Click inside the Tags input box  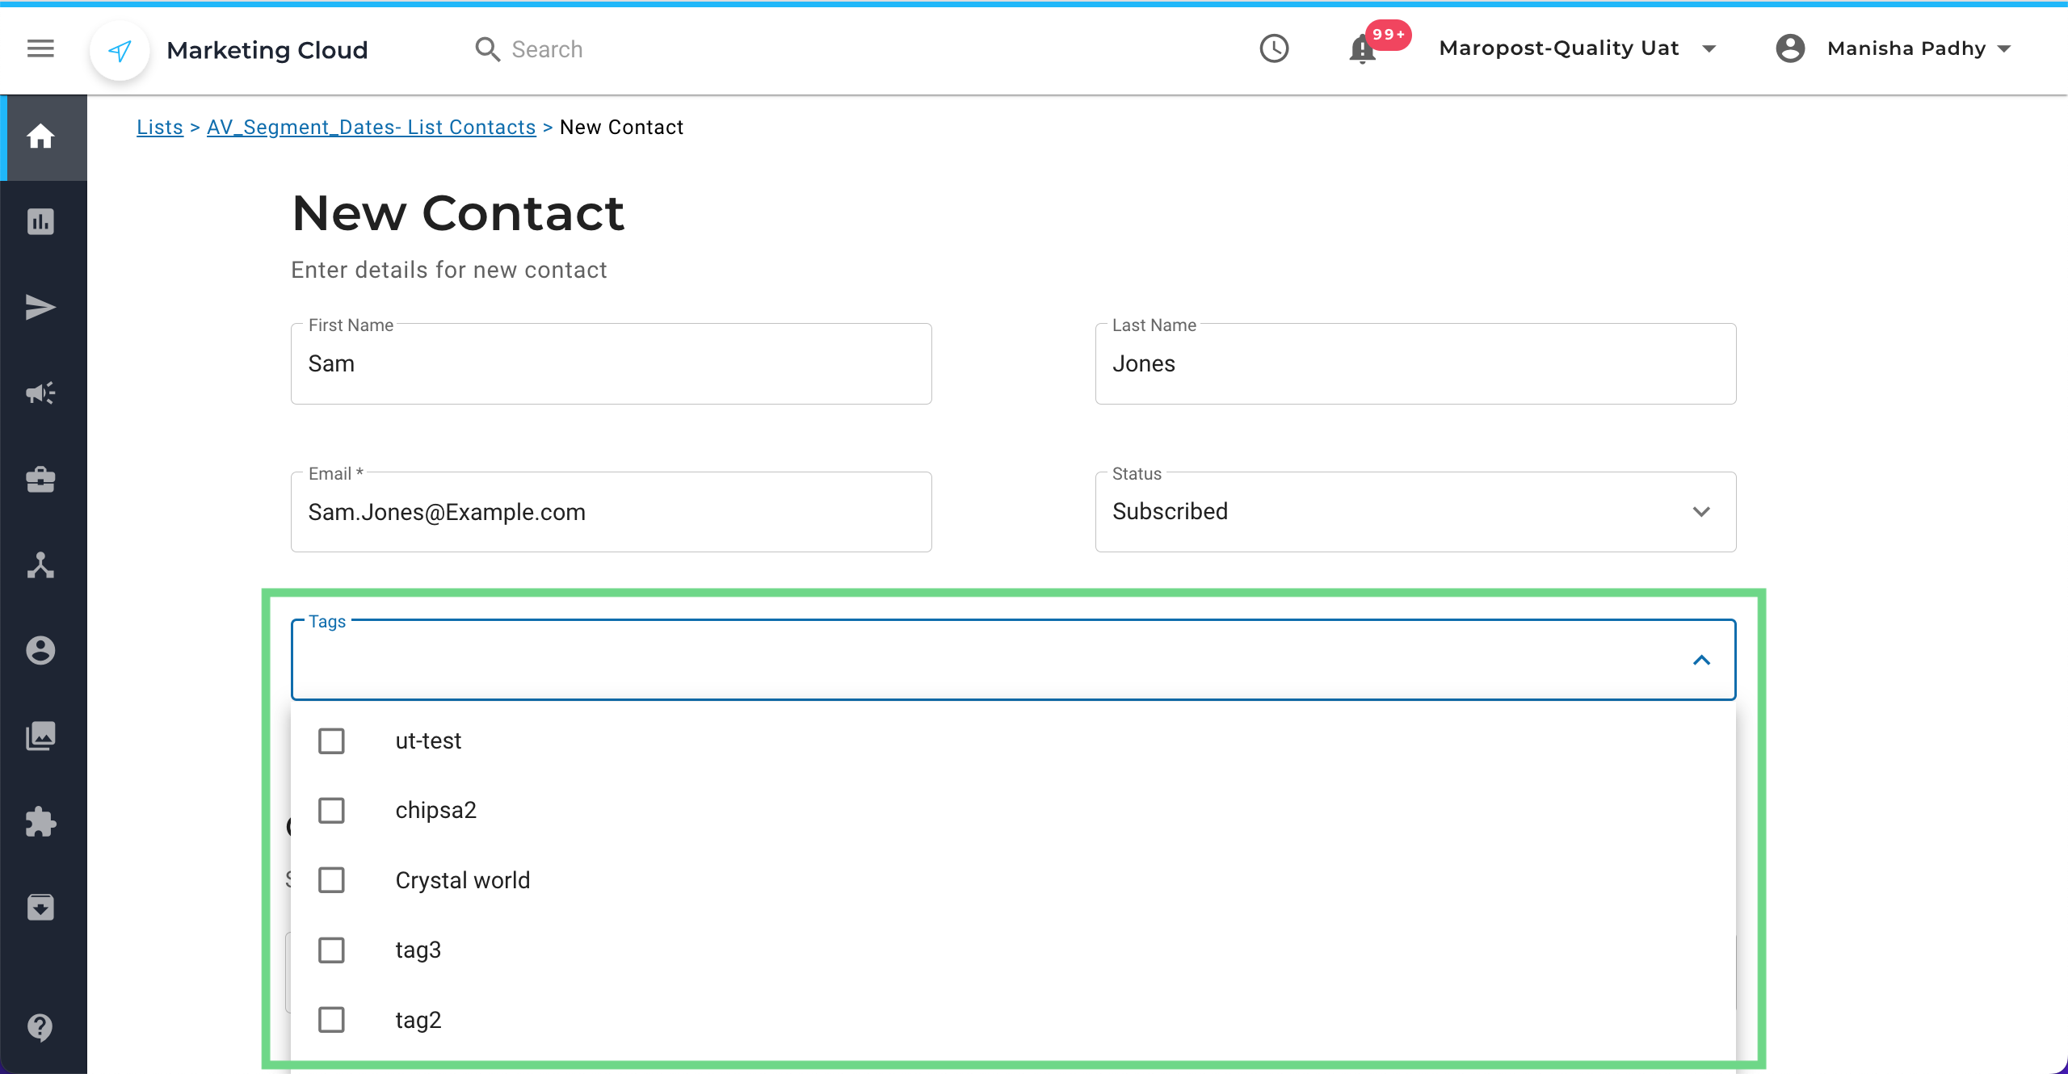coord(1013,660)
